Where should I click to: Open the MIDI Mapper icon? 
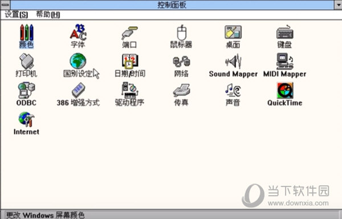[x=284, y=61]
